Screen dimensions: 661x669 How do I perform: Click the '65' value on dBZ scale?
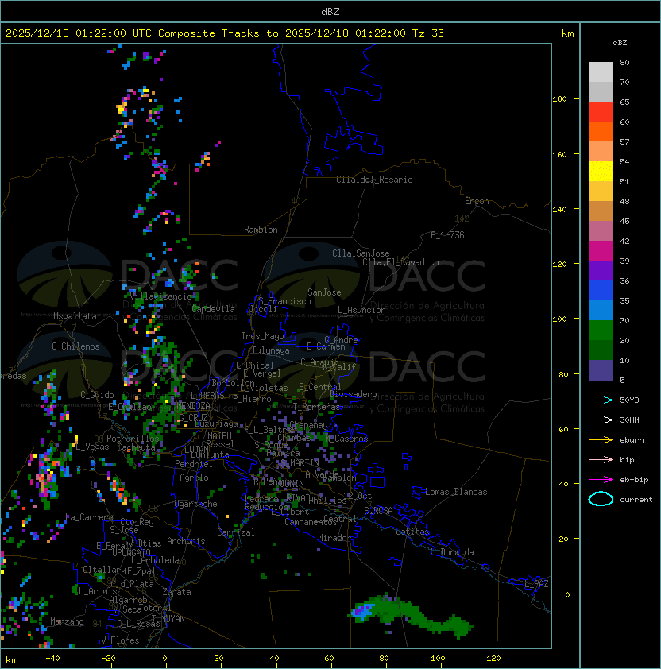click(624, 102)
